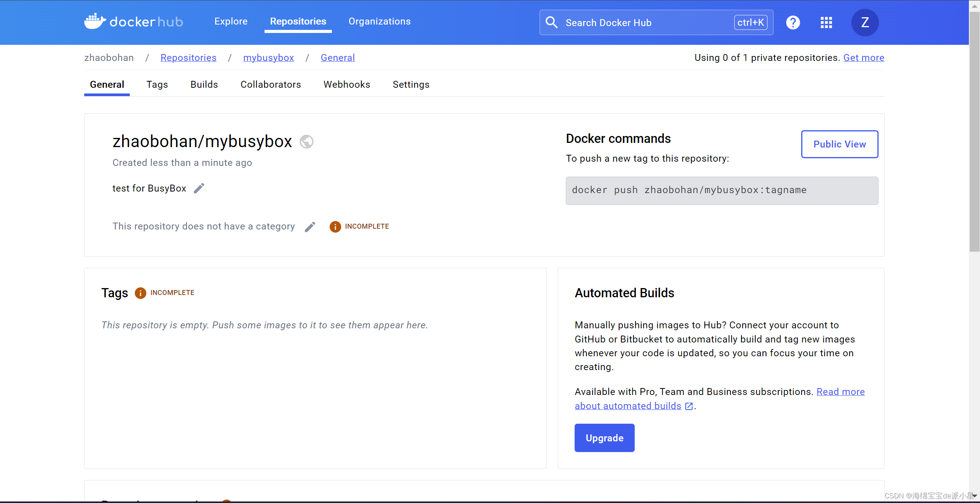Click the page vertical scrollbar thumb
Screen dimensions: 980x503
pos(975,132)
